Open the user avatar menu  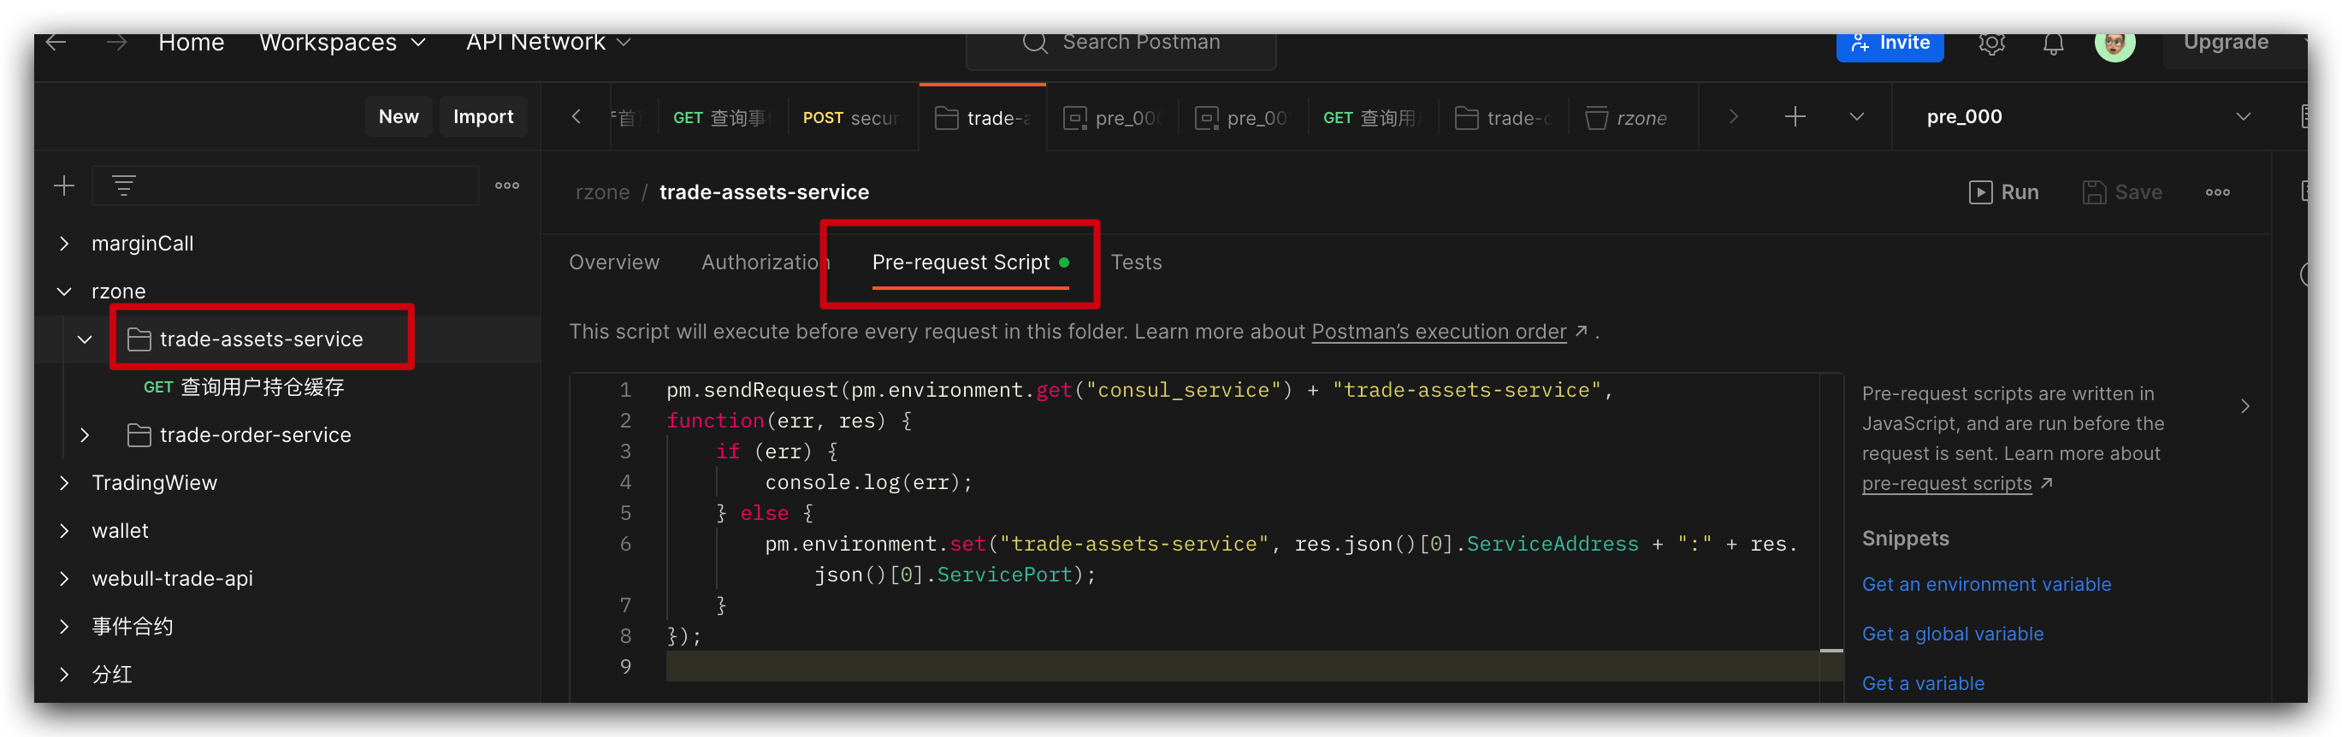point(2114,43)
